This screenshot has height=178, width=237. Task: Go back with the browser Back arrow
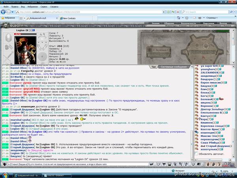(3, 12)
